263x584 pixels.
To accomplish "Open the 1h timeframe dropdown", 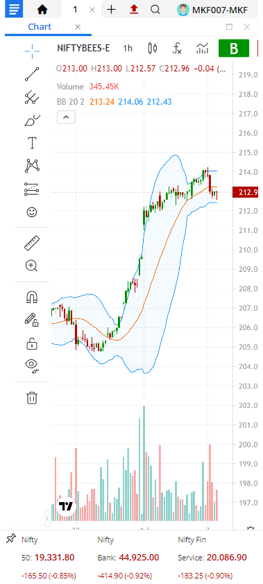I will click(128, 49).
